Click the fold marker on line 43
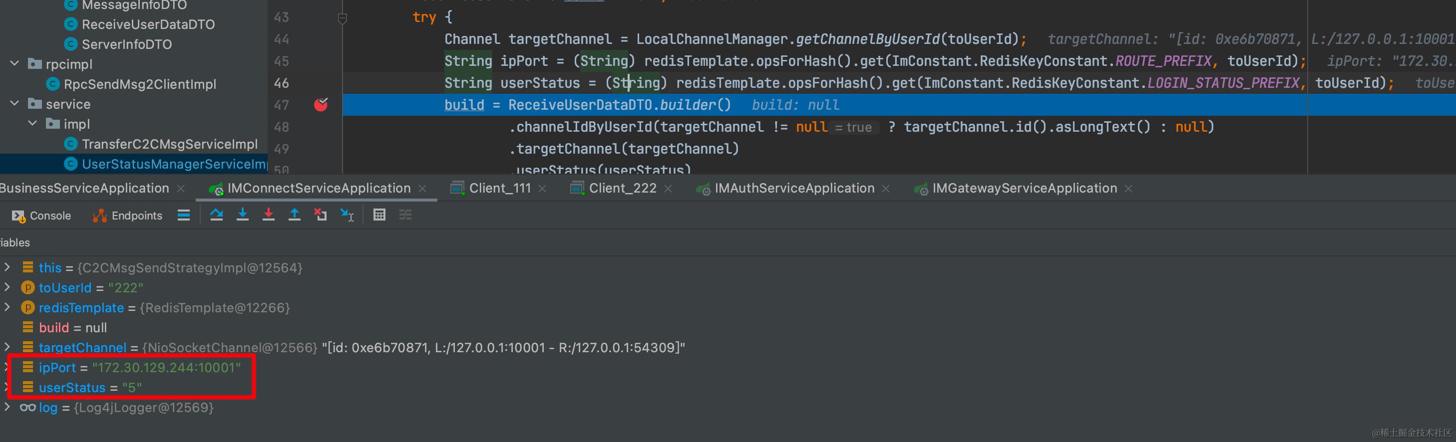This screenshot has height=442, width=1456. tap(342, 18)
